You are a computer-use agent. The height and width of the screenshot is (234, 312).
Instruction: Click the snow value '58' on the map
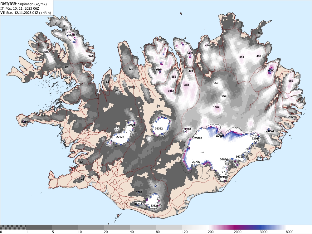[259, 33]
